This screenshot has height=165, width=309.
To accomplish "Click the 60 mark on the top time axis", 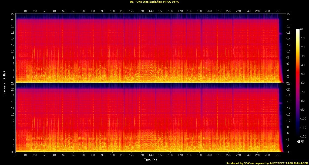I will pos(73,11).
